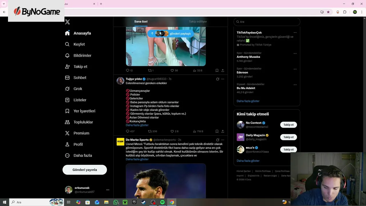Open Tuğçe yıldız profile avatar
366x206 pixels.
point(120,81)
